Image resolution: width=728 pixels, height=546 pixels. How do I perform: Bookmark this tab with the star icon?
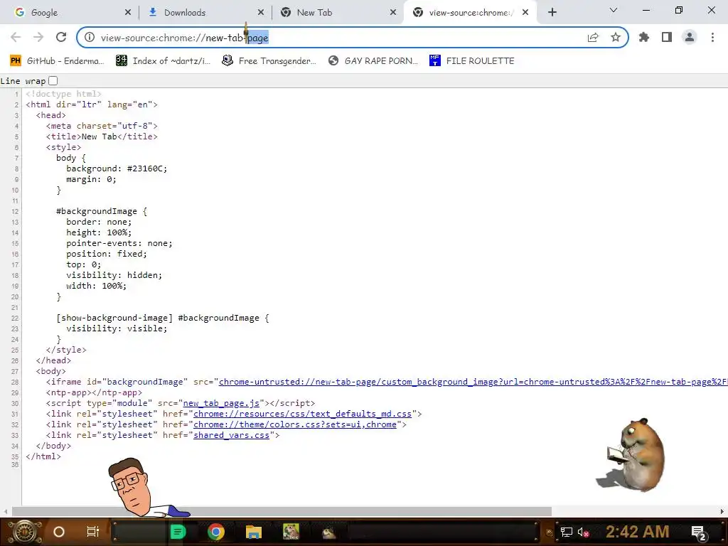pos(616,38)
